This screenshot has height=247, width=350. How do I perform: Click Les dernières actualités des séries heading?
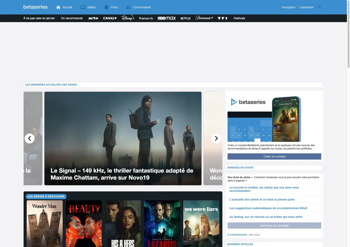[51, 85]
